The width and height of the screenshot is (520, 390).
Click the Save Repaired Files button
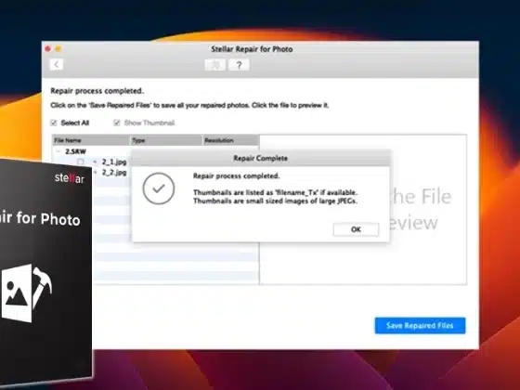[420, 326]
